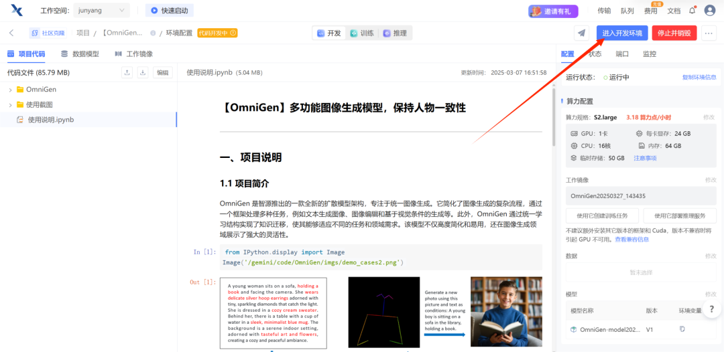Switch to the 训练 training mode tab
The height and width of the screenshot is (352, 724).
(x=362, y=33)
